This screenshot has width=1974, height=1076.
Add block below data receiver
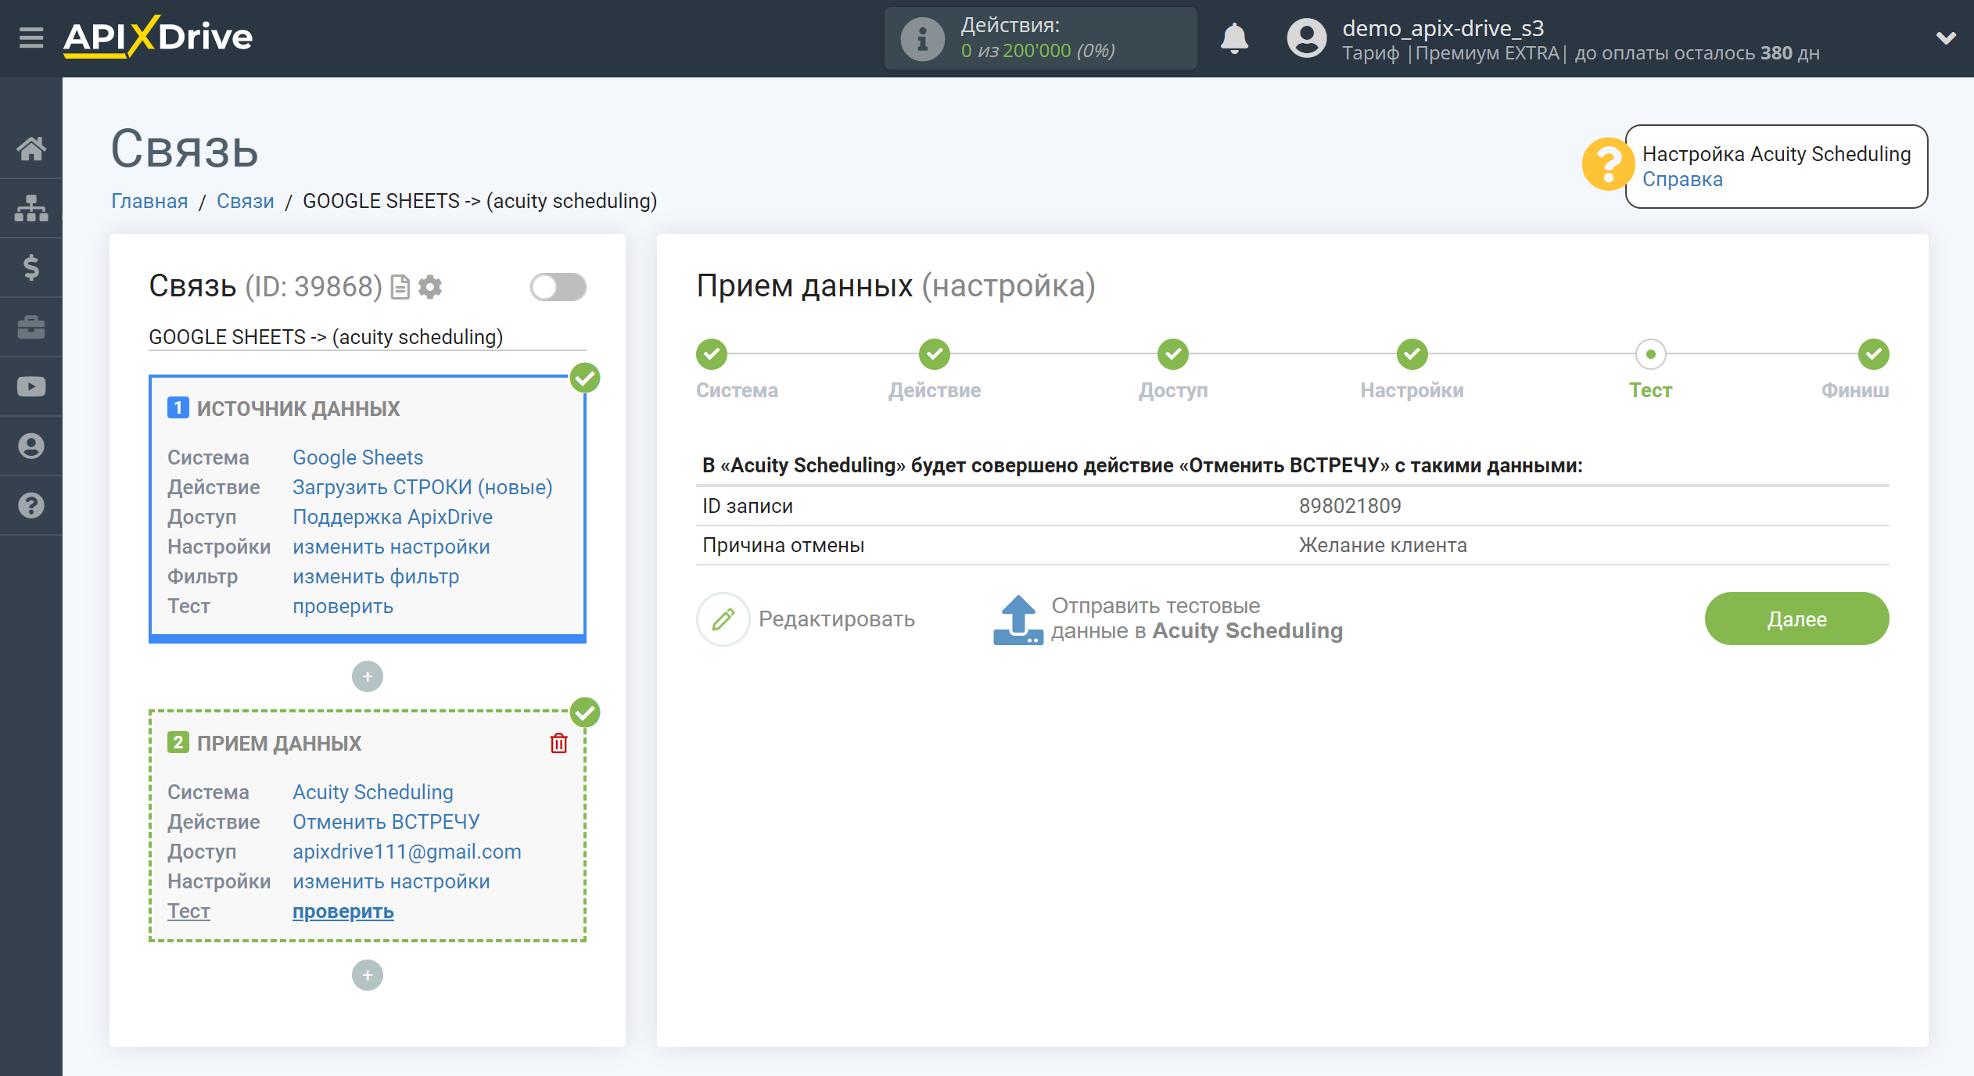tap(368, 975)
